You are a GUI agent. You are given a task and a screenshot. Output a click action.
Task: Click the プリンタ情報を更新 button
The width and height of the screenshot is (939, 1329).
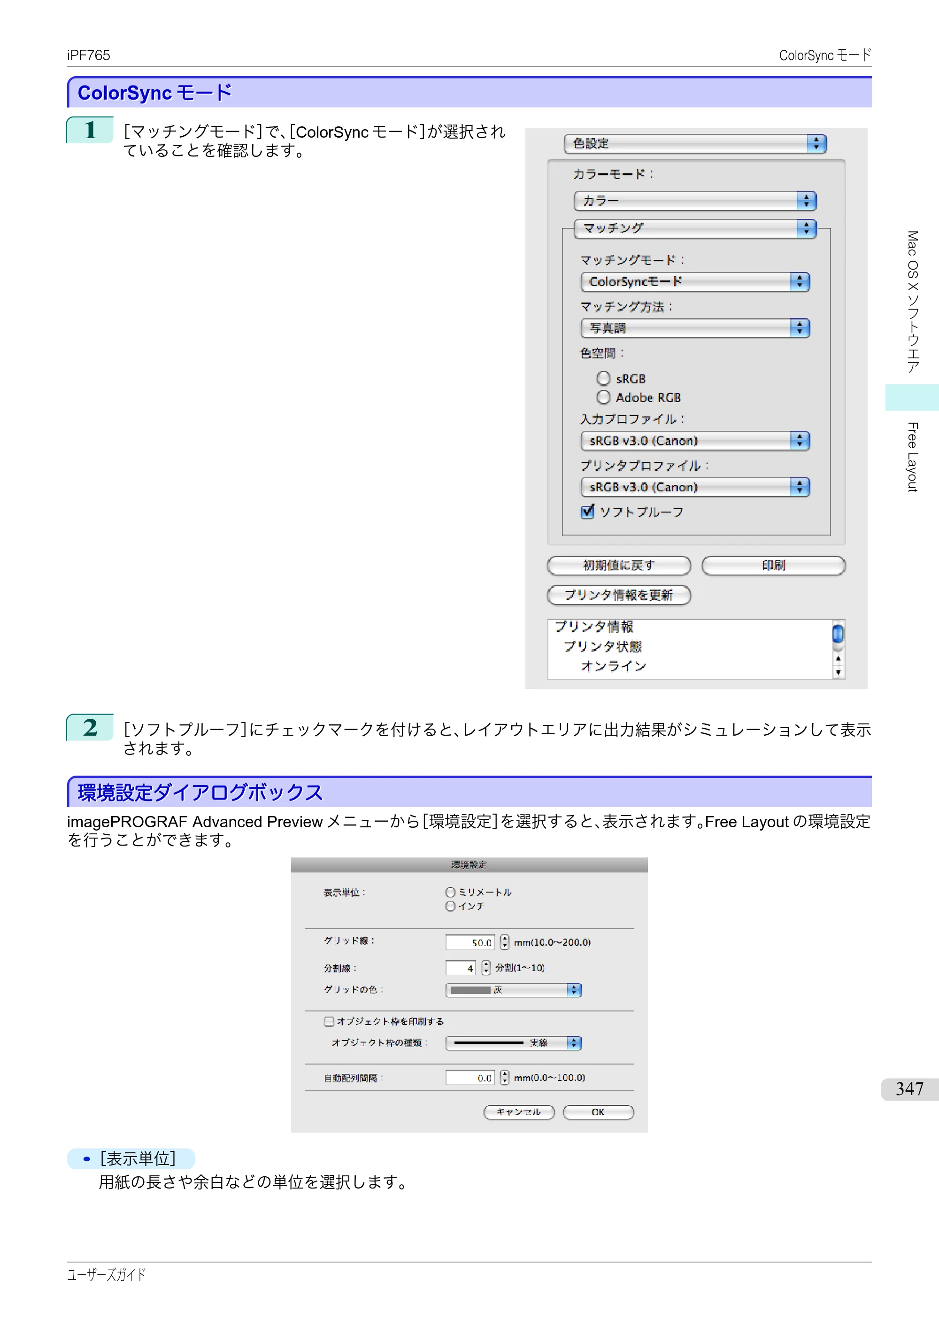coord(619,595)
